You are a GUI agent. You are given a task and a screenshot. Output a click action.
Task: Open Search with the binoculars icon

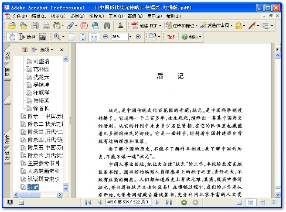107,26
